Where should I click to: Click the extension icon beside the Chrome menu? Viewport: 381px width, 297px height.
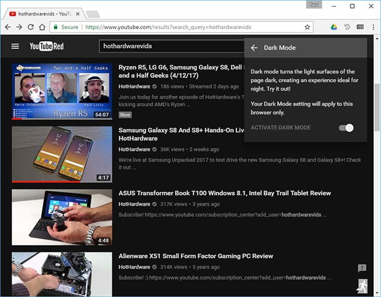[x=360, y=27]
